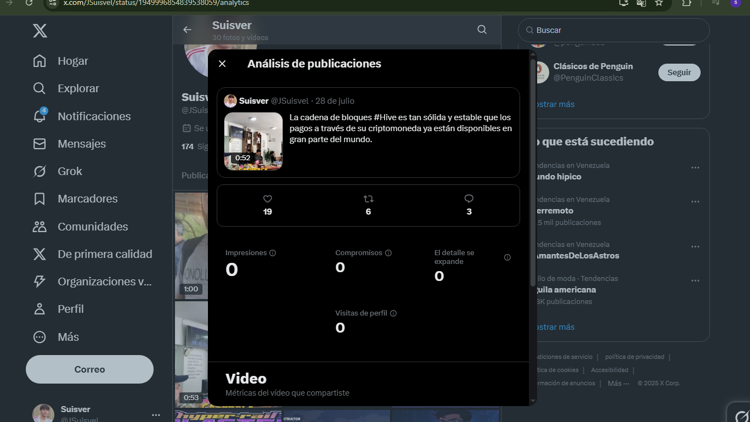Viewport: 750px width, 422px height.
Task: Open account menu dots beside Suisver
Action: click(156, 415)
